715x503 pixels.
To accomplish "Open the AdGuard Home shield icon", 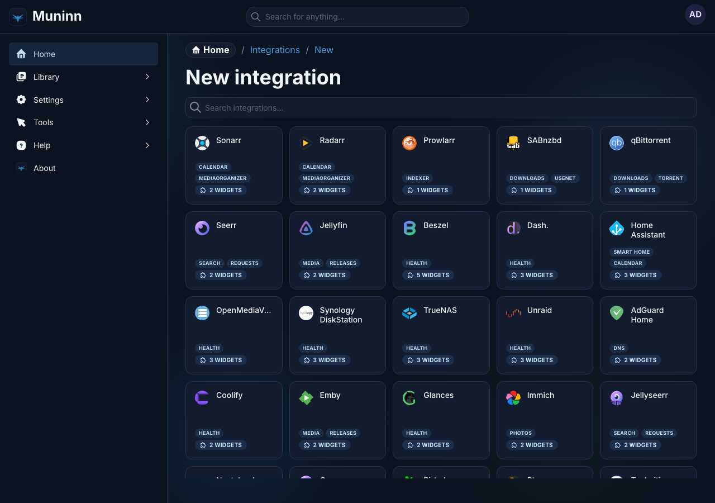I will tap(617, 313).
